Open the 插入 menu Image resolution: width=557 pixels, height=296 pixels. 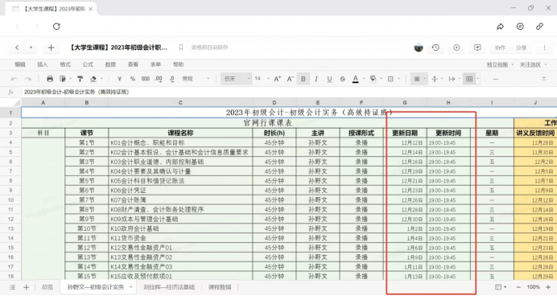coord(43,64)
